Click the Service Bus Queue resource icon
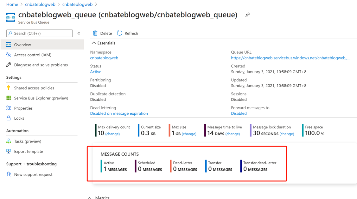Image resolution: width=357 pixels, height=199 pixels. point(10,17)
